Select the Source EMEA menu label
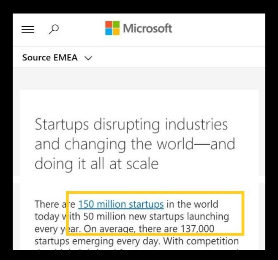 (50, 58)
